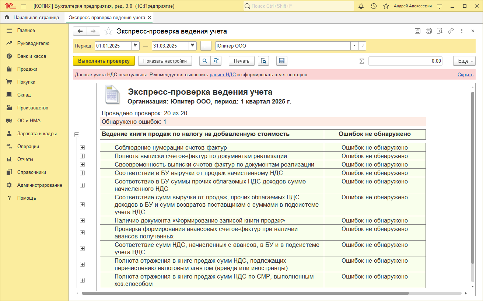Screen dimensions: 483x301
Task: Click the Выполнить проверку button
Action: pos(104,61)
